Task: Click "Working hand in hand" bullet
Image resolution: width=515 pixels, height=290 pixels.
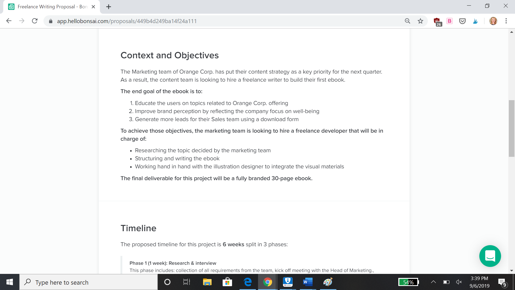Action: click(x=239, y=166)
